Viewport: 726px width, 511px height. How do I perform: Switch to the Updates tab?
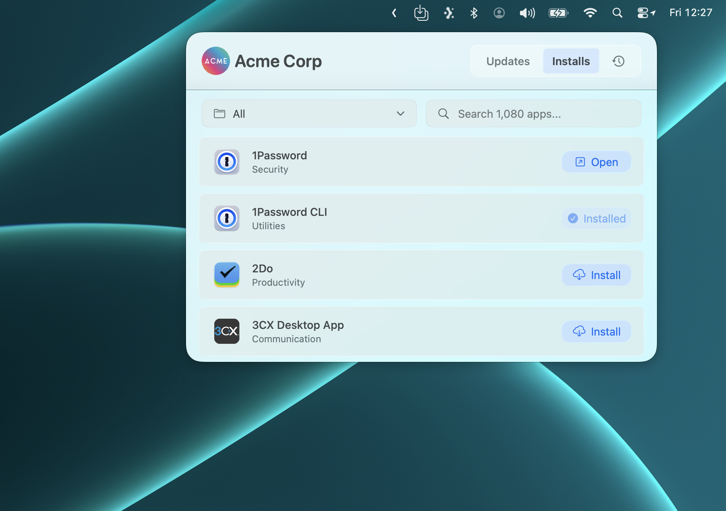pyautogui.click(x=508, y=61)
